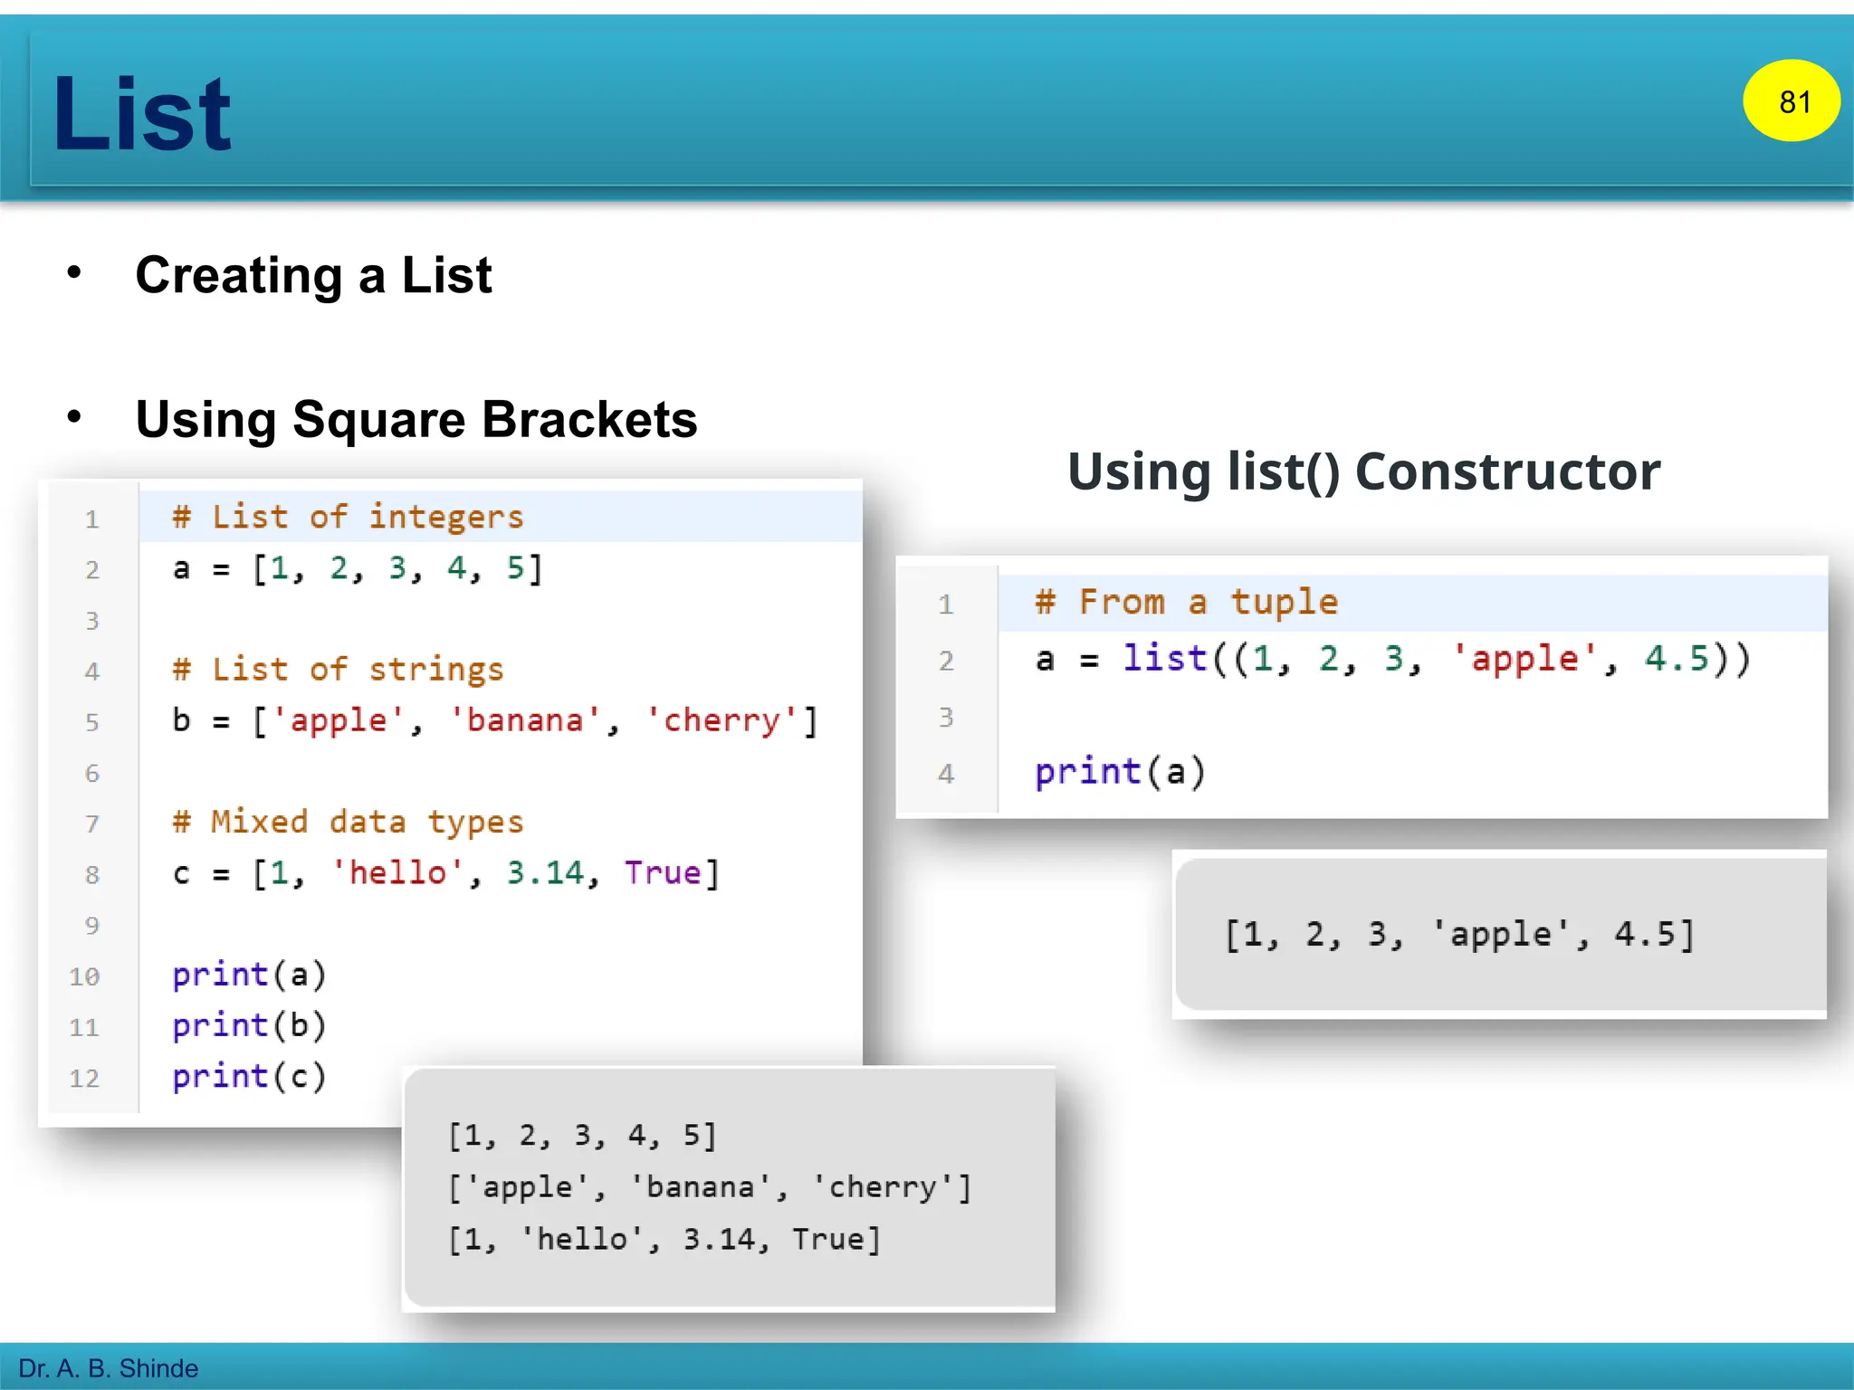Click the slide title 'List'

coord(142,114)
